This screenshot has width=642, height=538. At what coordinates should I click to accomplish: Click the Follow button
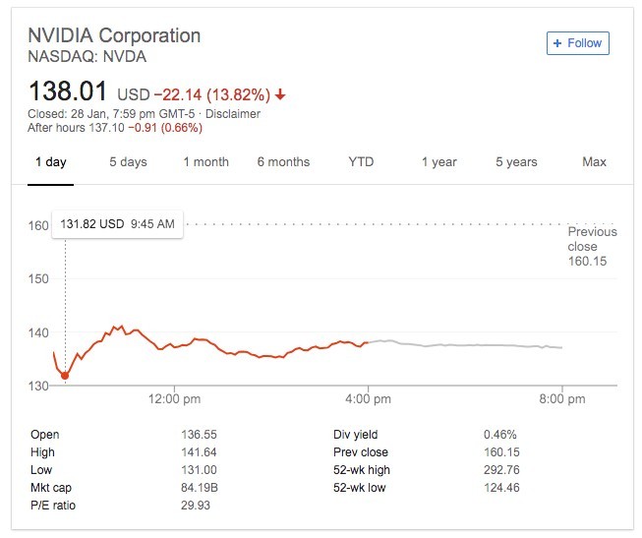pyautogui.click(x=578, y=43)
